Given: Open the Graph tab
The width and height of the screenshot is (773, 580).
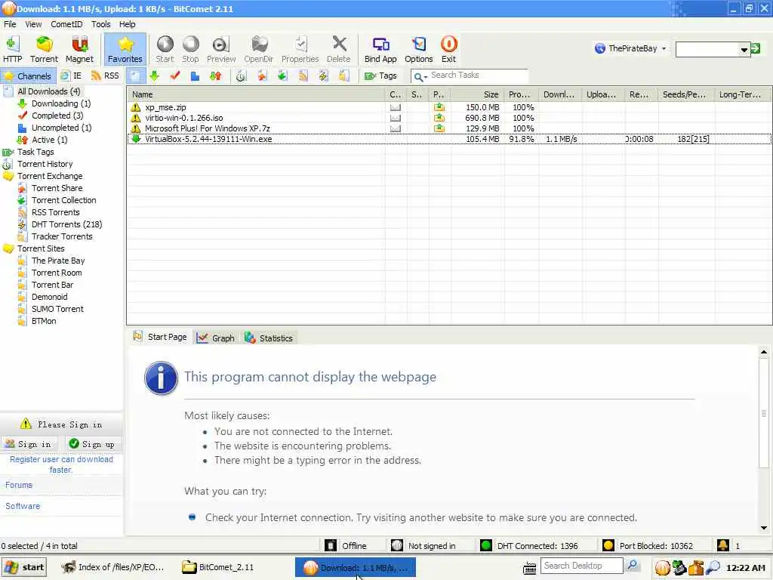Looking at the screenshot, I should [216, 338].
